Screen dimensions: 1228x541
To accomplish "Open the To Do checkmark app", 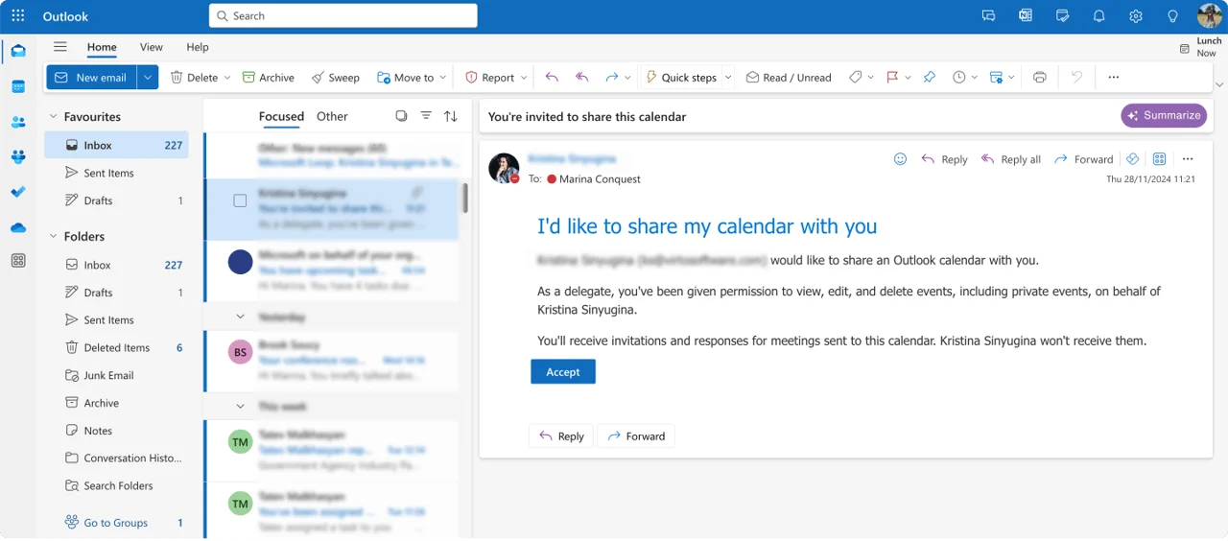I will [x=17, y=192].
